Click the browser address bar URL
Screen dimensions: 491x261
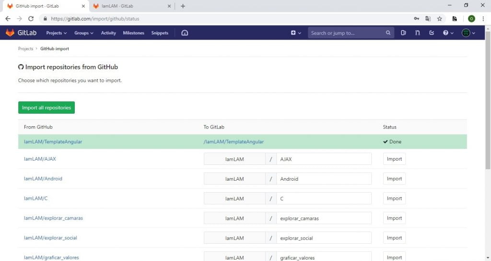[x=95, y=19]
